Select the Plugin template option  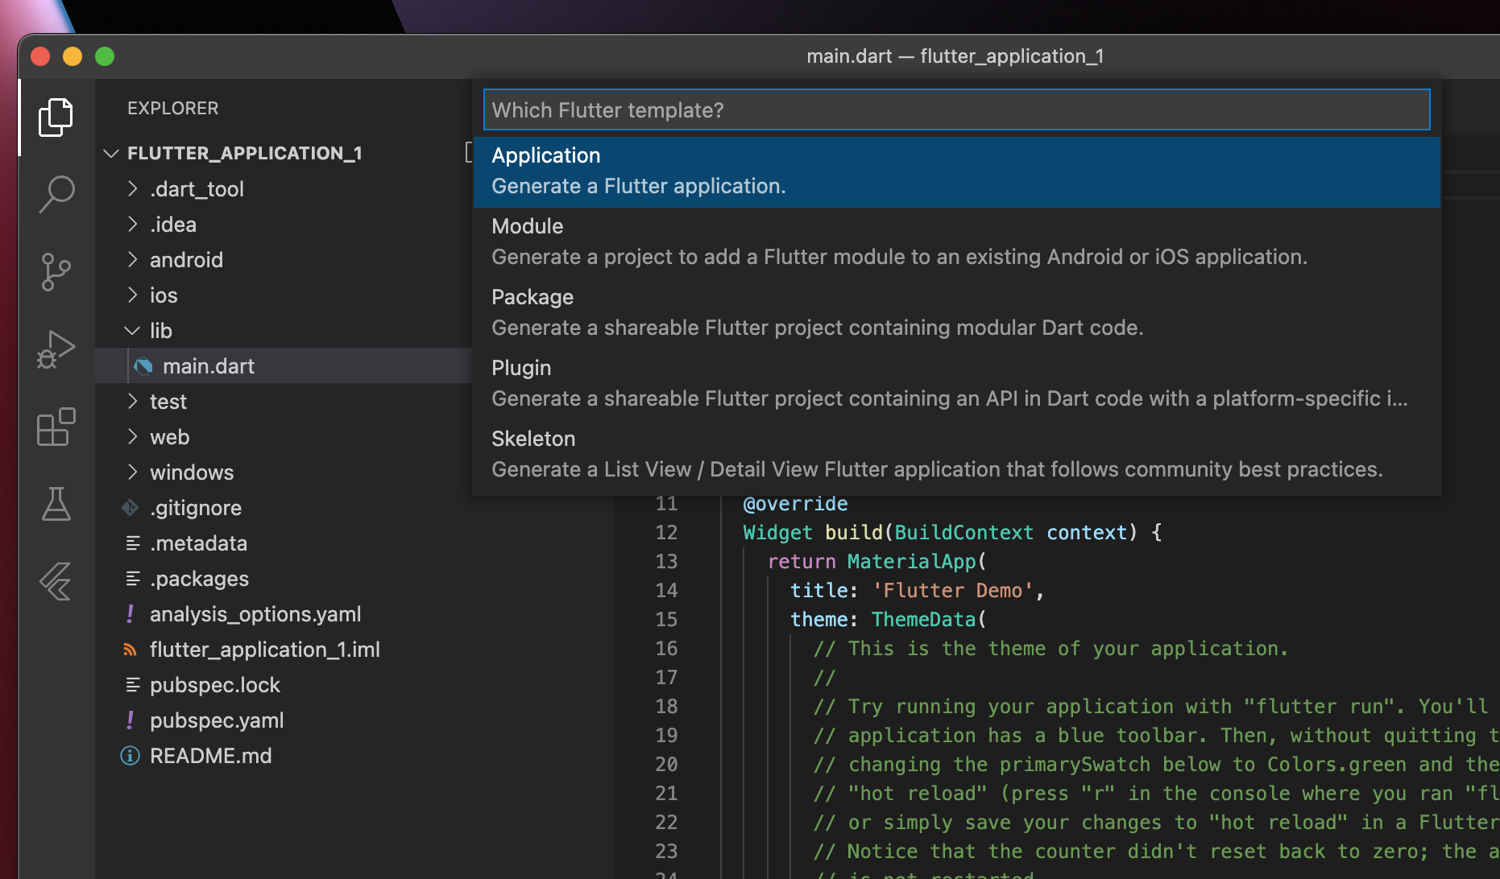point(956,384)
